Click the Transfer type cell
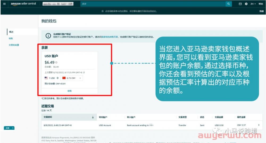Image resolution: width=266 pixels, height=143 pixels. click(182, 125)
